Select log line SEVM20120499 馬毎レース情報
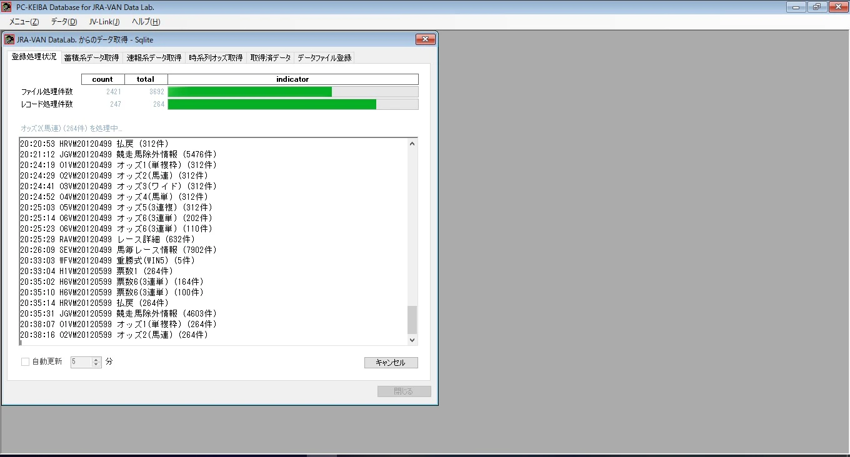The width and height of the screenshot is (850, 457). [x=118, y=250]
